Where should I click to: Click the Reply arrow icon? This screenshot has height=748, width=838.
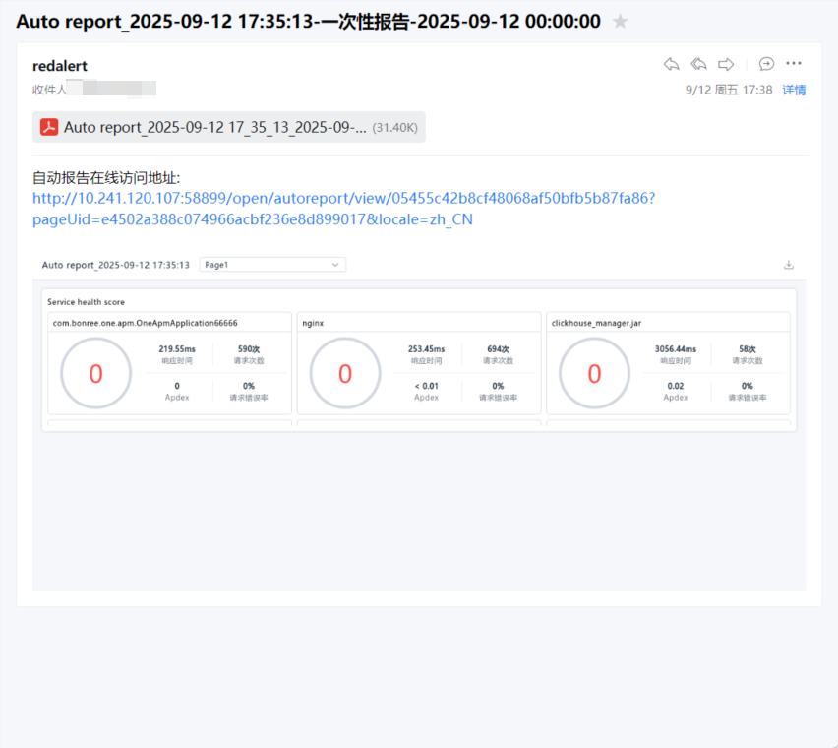tap(672, 64)
